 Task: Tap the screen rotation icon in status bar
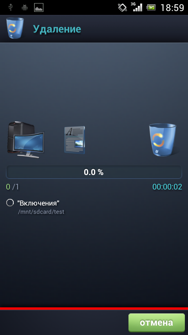coord(123,8)
